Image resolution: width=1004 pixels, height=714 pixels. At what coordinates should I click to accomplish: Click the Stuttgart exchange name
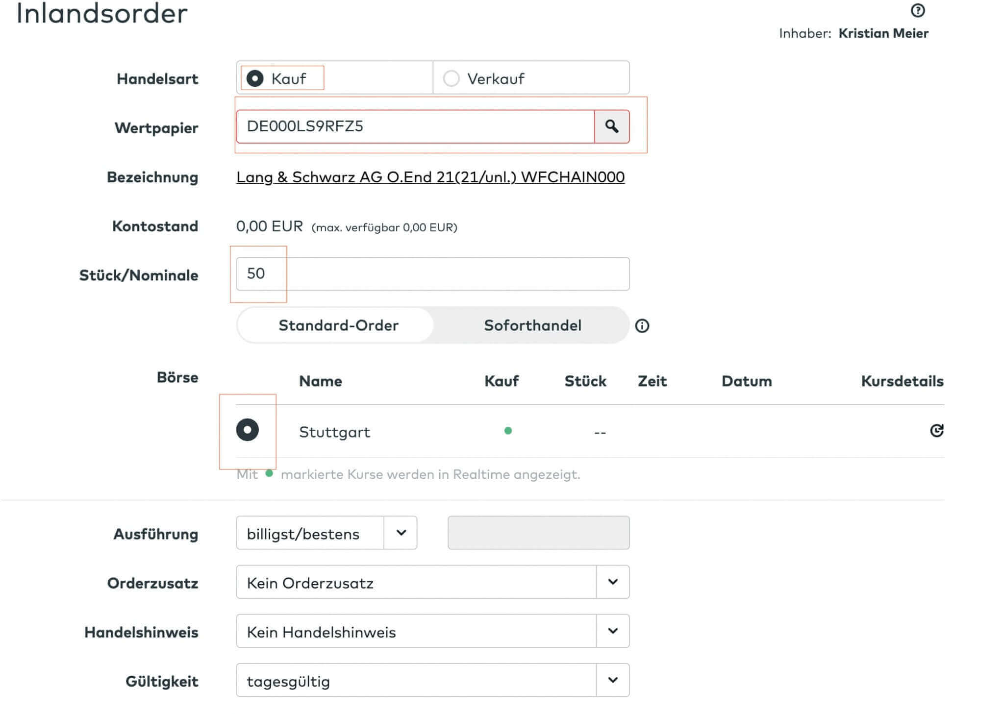click(x=334, y=432)
